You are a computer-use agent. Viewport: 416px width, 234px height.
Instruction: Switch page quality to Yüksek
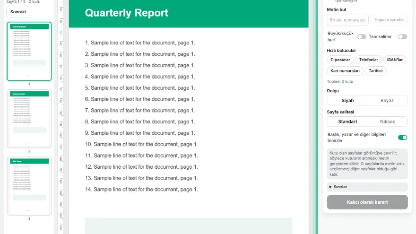pyautogui.click(x=387, y=122)
